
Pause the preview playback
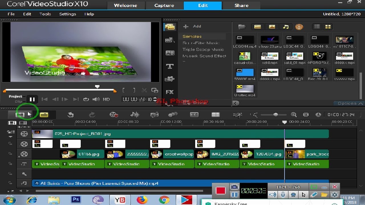pyautogui.click(x=32, y=99)
